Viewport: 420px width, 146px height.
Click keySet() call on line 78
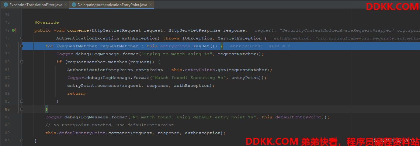tap(204, 46)
